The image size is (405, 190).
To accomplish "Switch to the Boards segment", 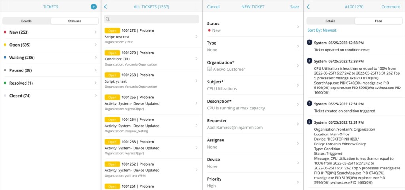I will [x=26, y=21].
